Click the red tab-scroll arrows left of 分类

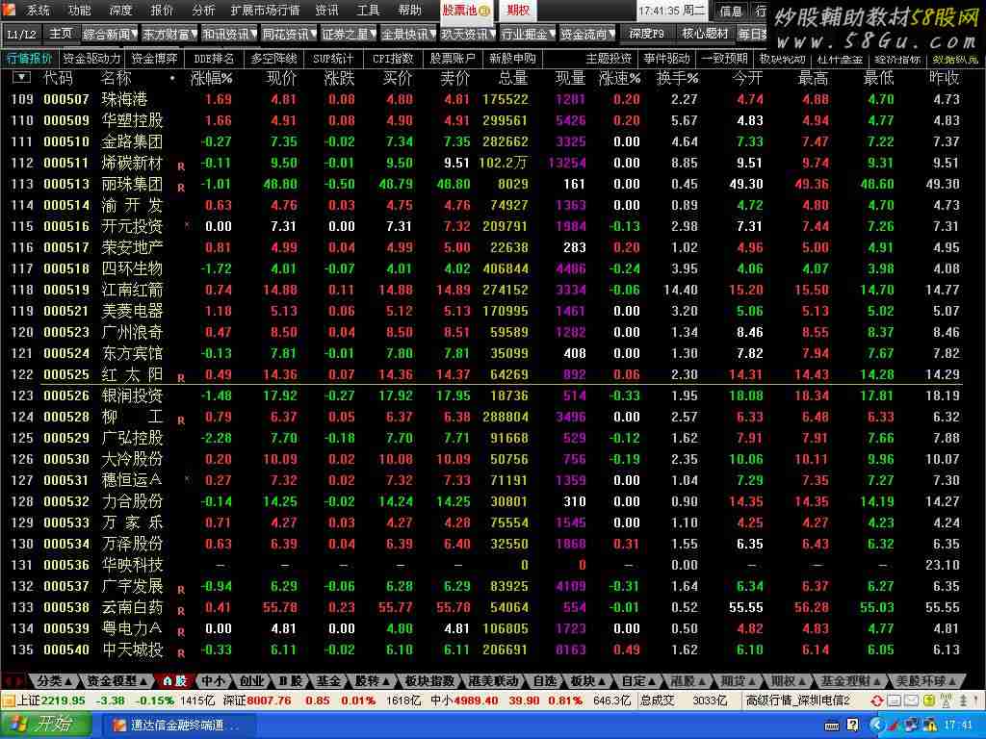pyautogui.click(x=13, y=680)
